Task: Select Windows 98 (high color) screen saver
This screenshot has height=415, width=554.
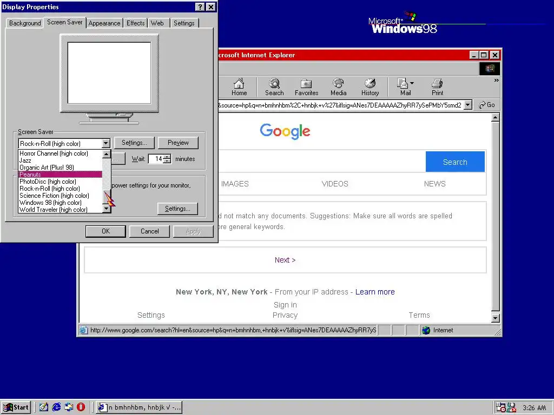Action: point(60,203)
